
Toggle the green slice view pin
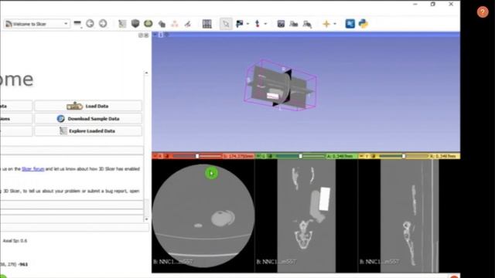(x=258, y=156)
